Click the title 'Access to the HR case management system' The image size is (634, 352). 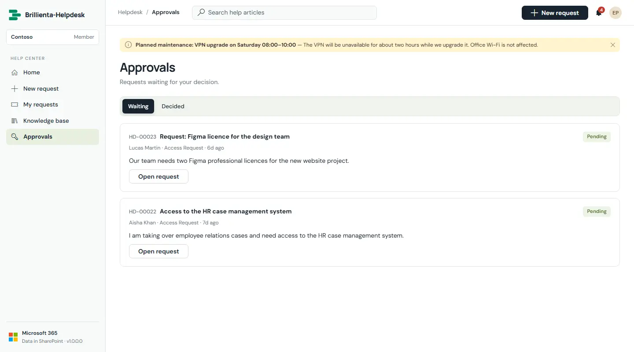pyautogui.click(x=225, y=211)
